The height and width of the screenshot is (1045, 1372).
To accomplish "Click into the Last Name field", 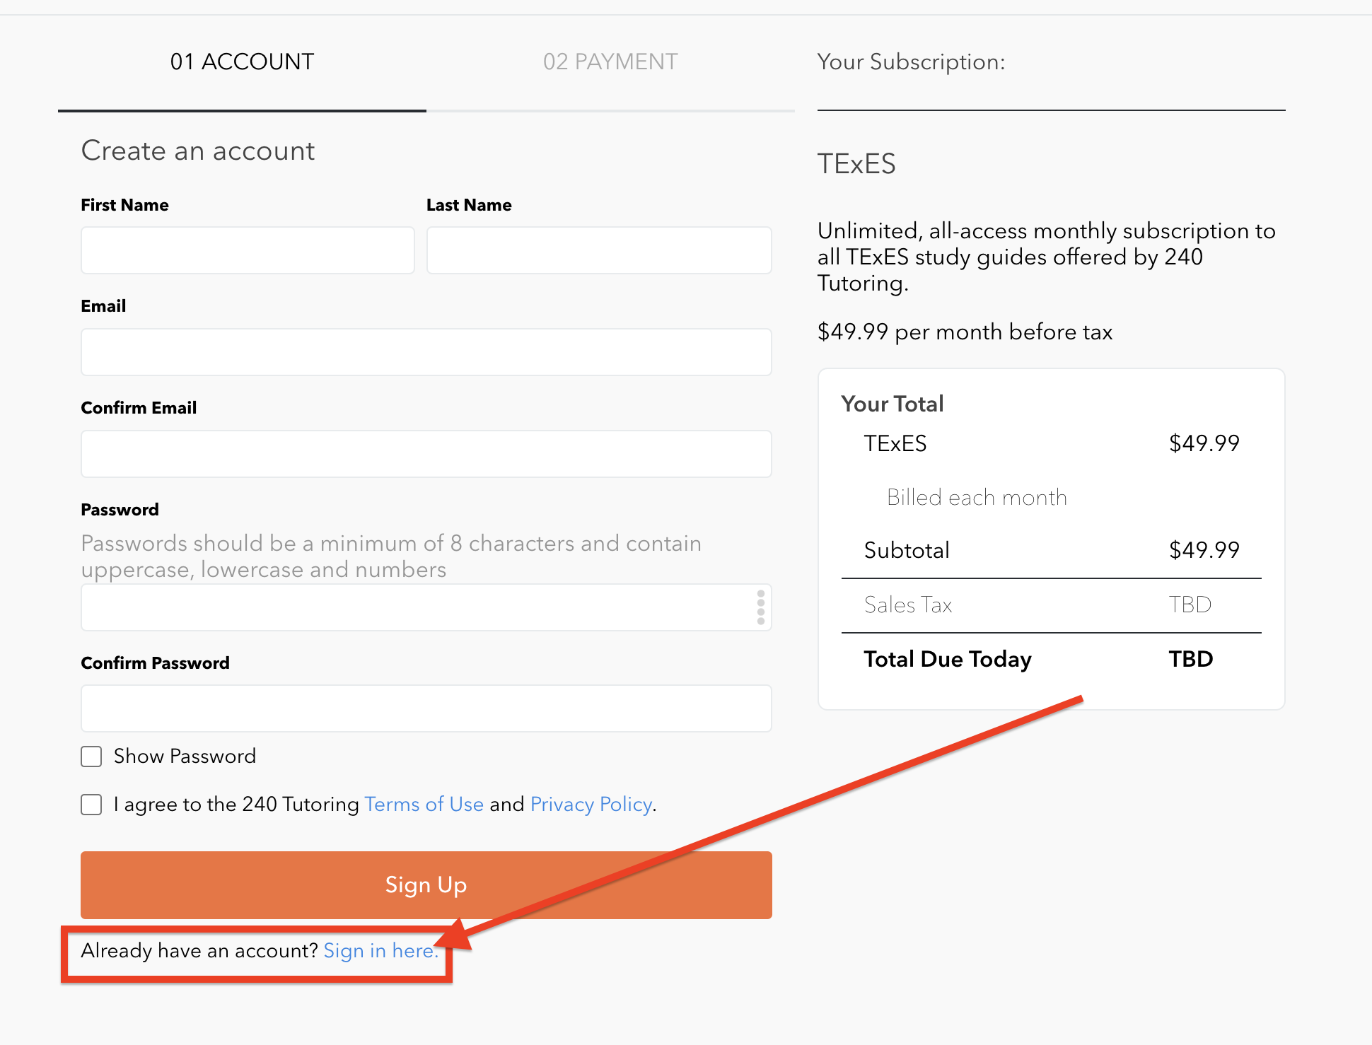I will [x=598, y=250].
